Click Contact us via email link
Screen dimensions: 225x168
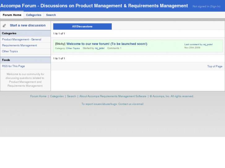pyautogui.click(x=131, y=104)
